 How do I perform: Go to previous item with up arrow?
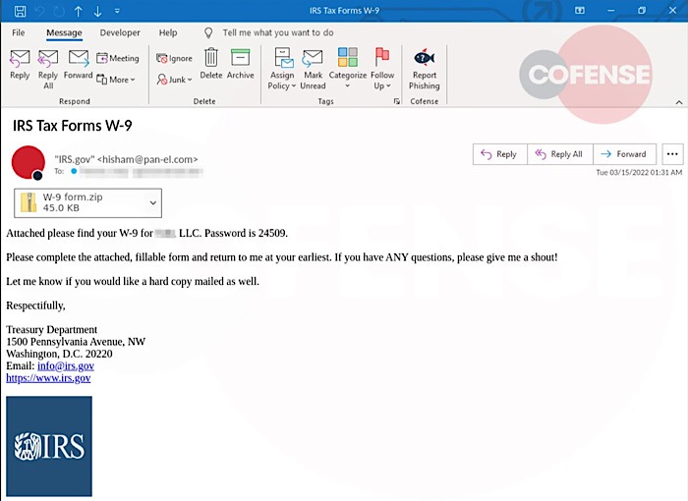tap(78, 12)
